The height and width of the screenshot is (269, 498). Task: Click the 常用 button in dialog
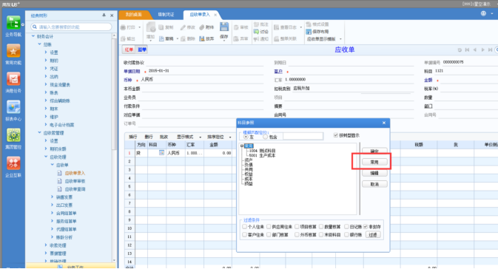[x=374, y=162]
